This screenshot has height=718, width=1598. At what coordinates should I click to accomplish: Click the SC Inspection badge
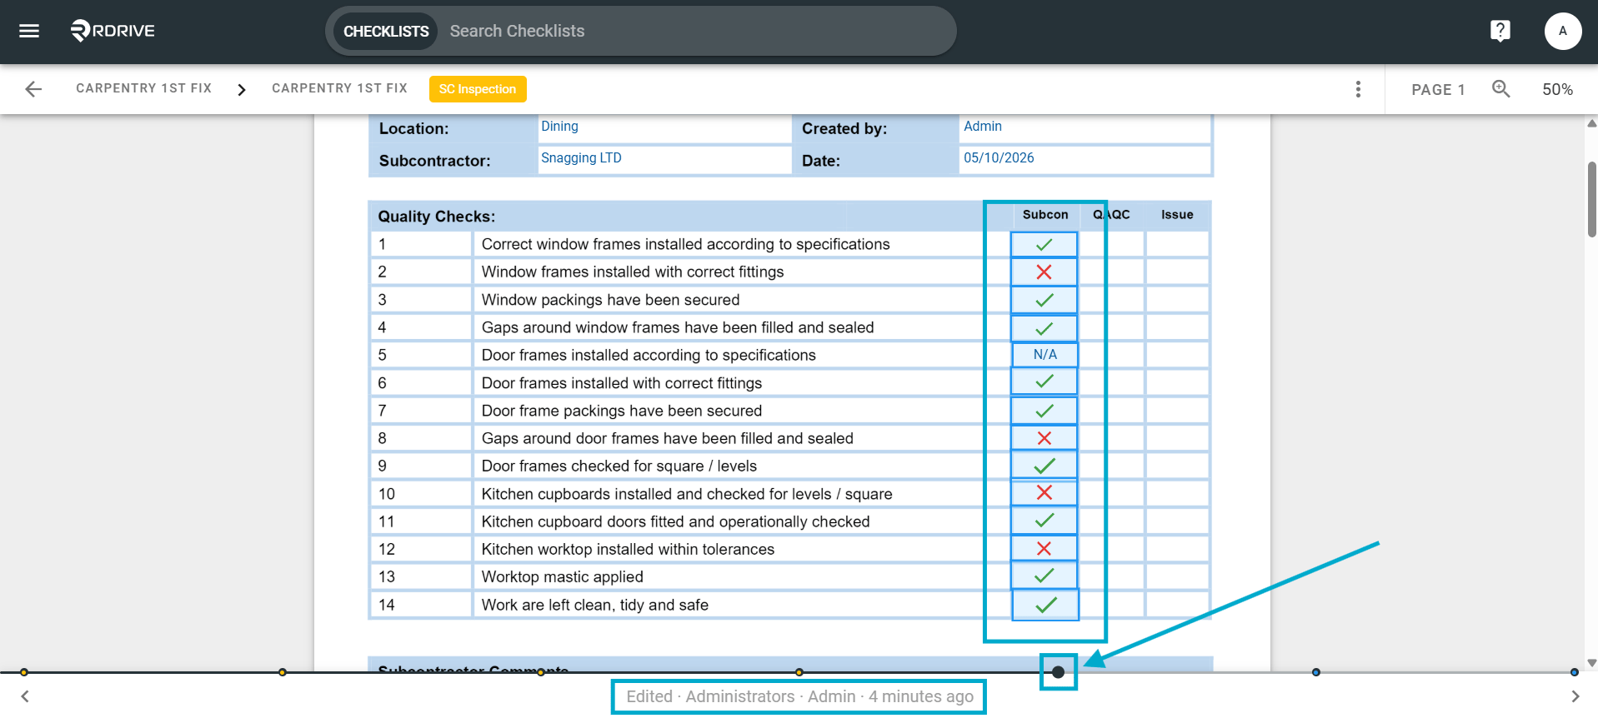coord(478,89)
